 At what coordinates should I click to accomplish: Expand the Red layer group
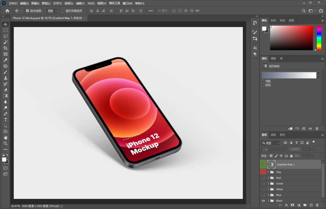click(x=268, y=178)
